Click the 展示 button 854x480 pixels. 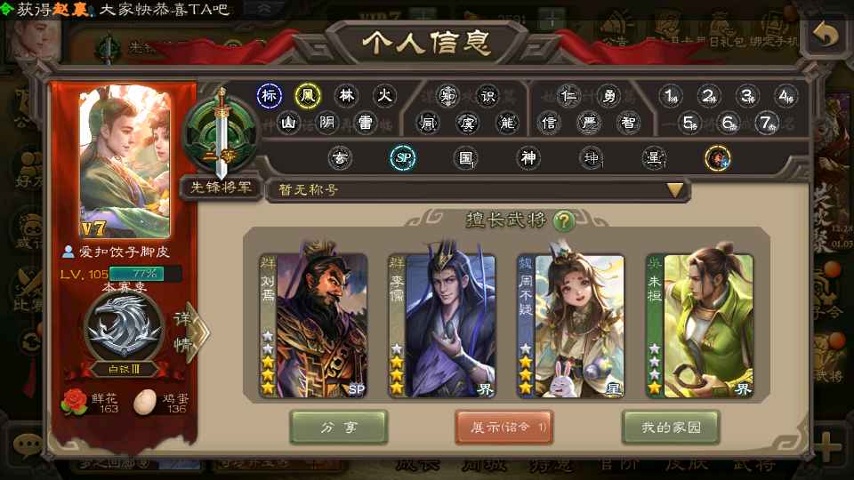[x=504, y=428]
